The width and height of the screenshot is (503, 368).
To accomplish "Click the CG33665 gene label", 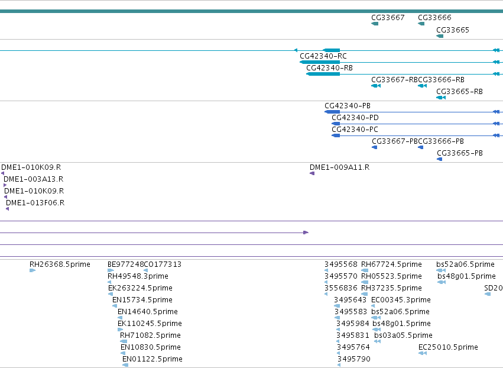I will pos(453,30).
